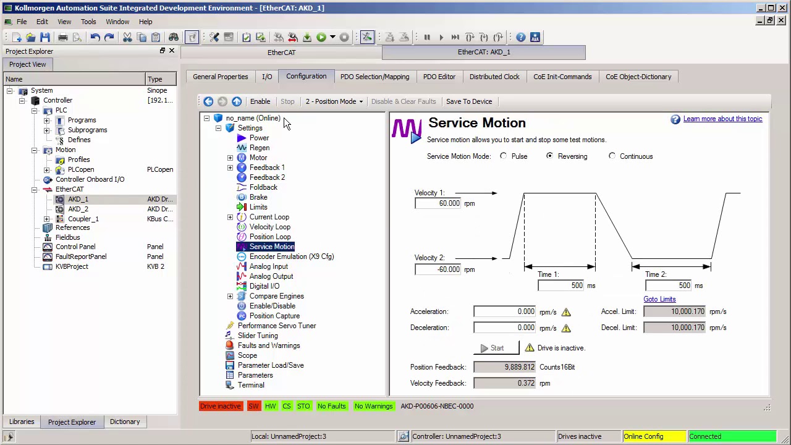Expand the Programs node
This screenshot has height=445, width=791.
click(x=46, y=120)
